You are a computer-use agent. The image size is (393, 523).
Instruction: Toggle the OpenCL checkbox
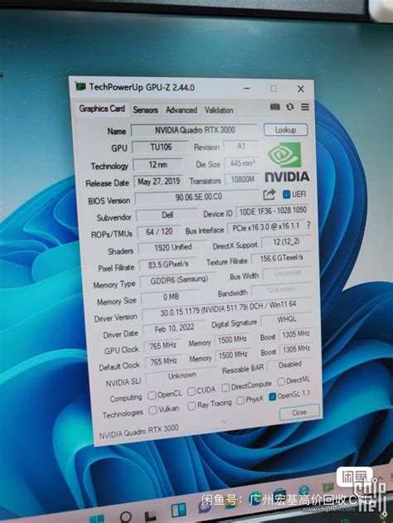coord(152,395)
